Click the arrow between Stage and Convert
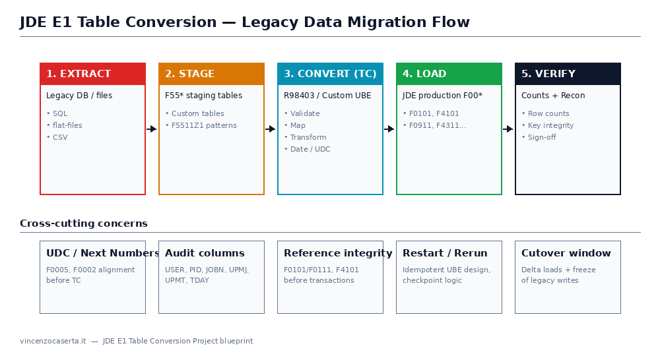Viewport: 660px width, 356px height. (x=271, y=129)
